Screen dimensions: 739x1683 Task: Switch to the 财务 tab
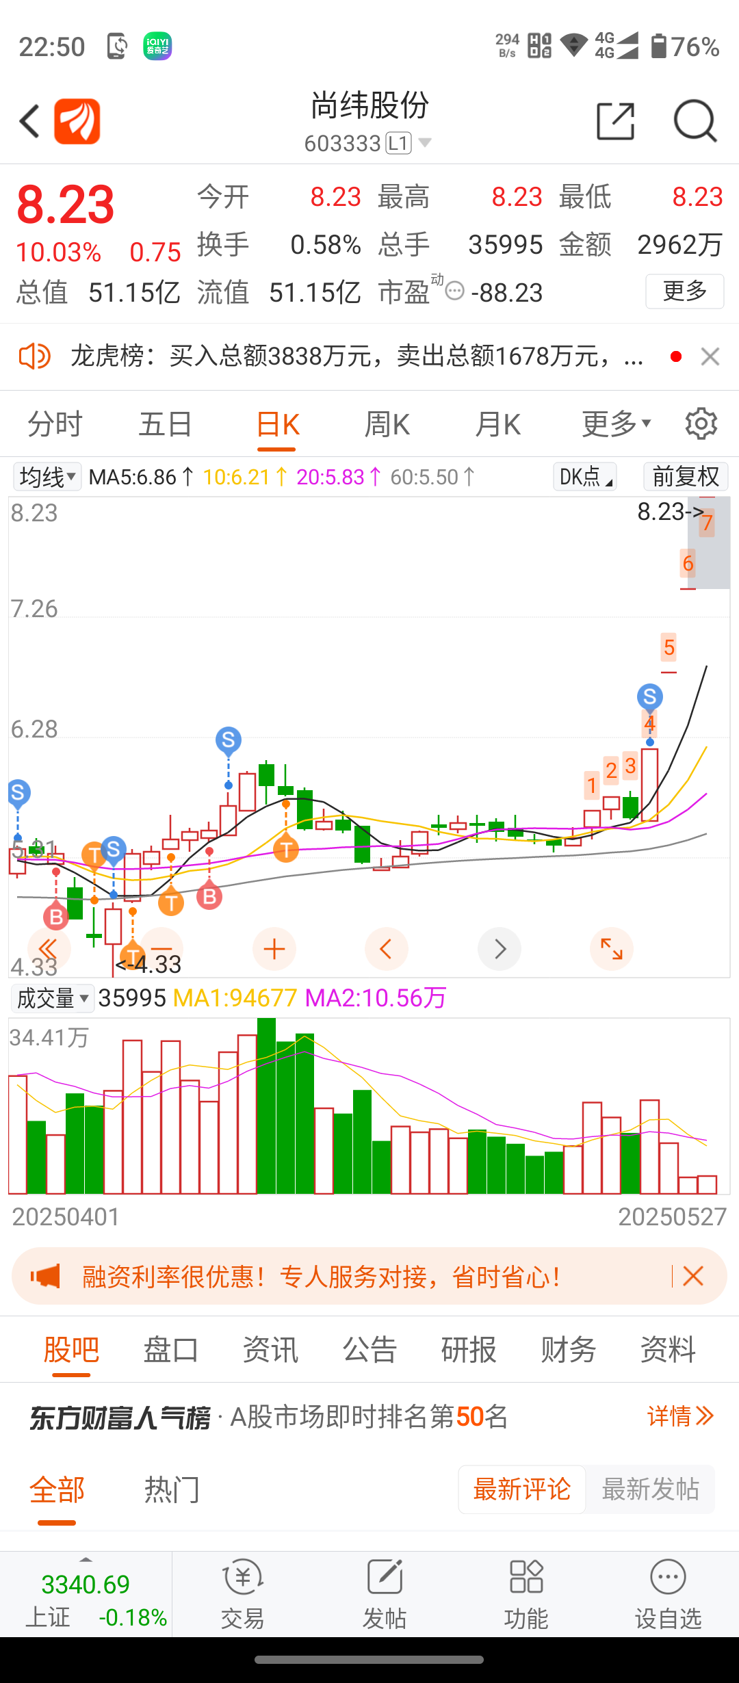[568, 1351]
